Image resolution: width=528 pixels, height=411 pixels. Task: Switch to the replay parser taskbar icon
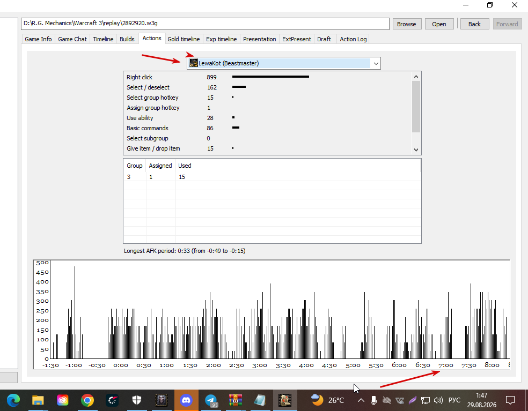(x=285, y=400)
